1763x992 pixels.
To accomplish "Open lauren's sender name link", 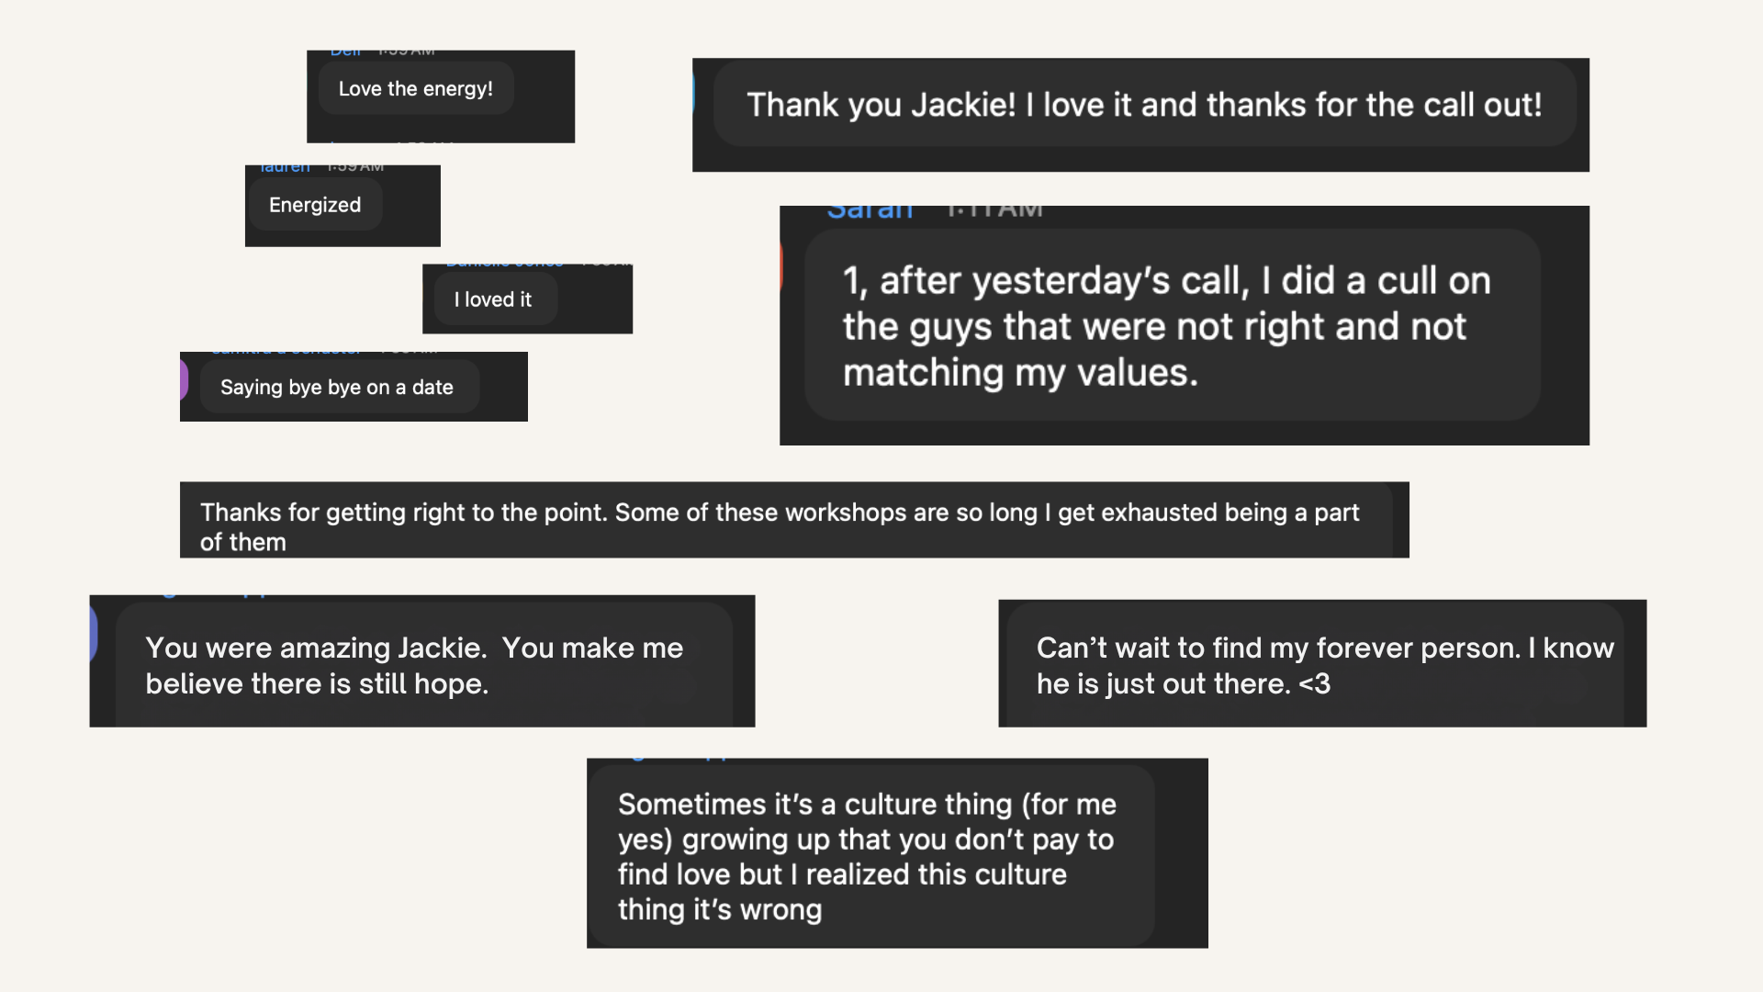I will (285, 168).
